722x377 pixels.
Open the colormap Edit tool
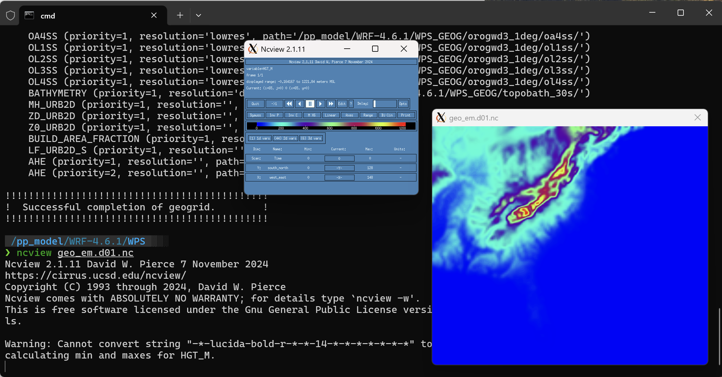point(342,104)
